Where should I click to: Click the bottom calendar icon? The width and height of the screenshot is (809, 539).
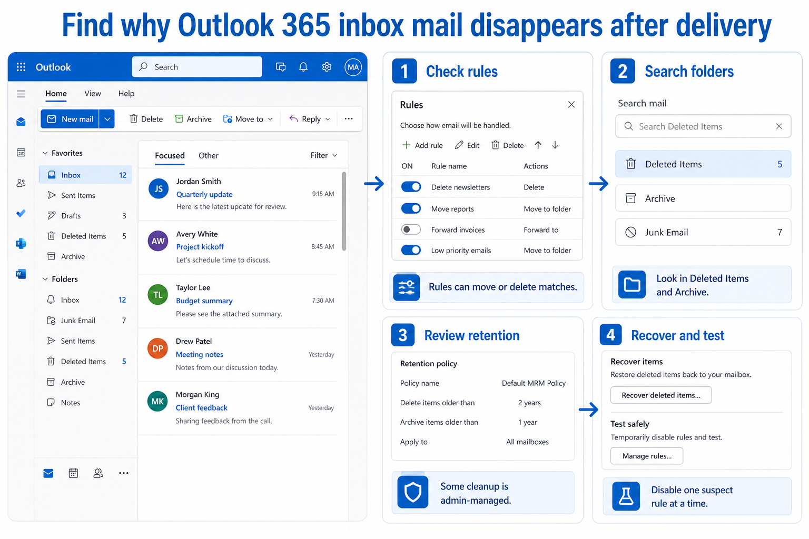[x=73, y=473]
